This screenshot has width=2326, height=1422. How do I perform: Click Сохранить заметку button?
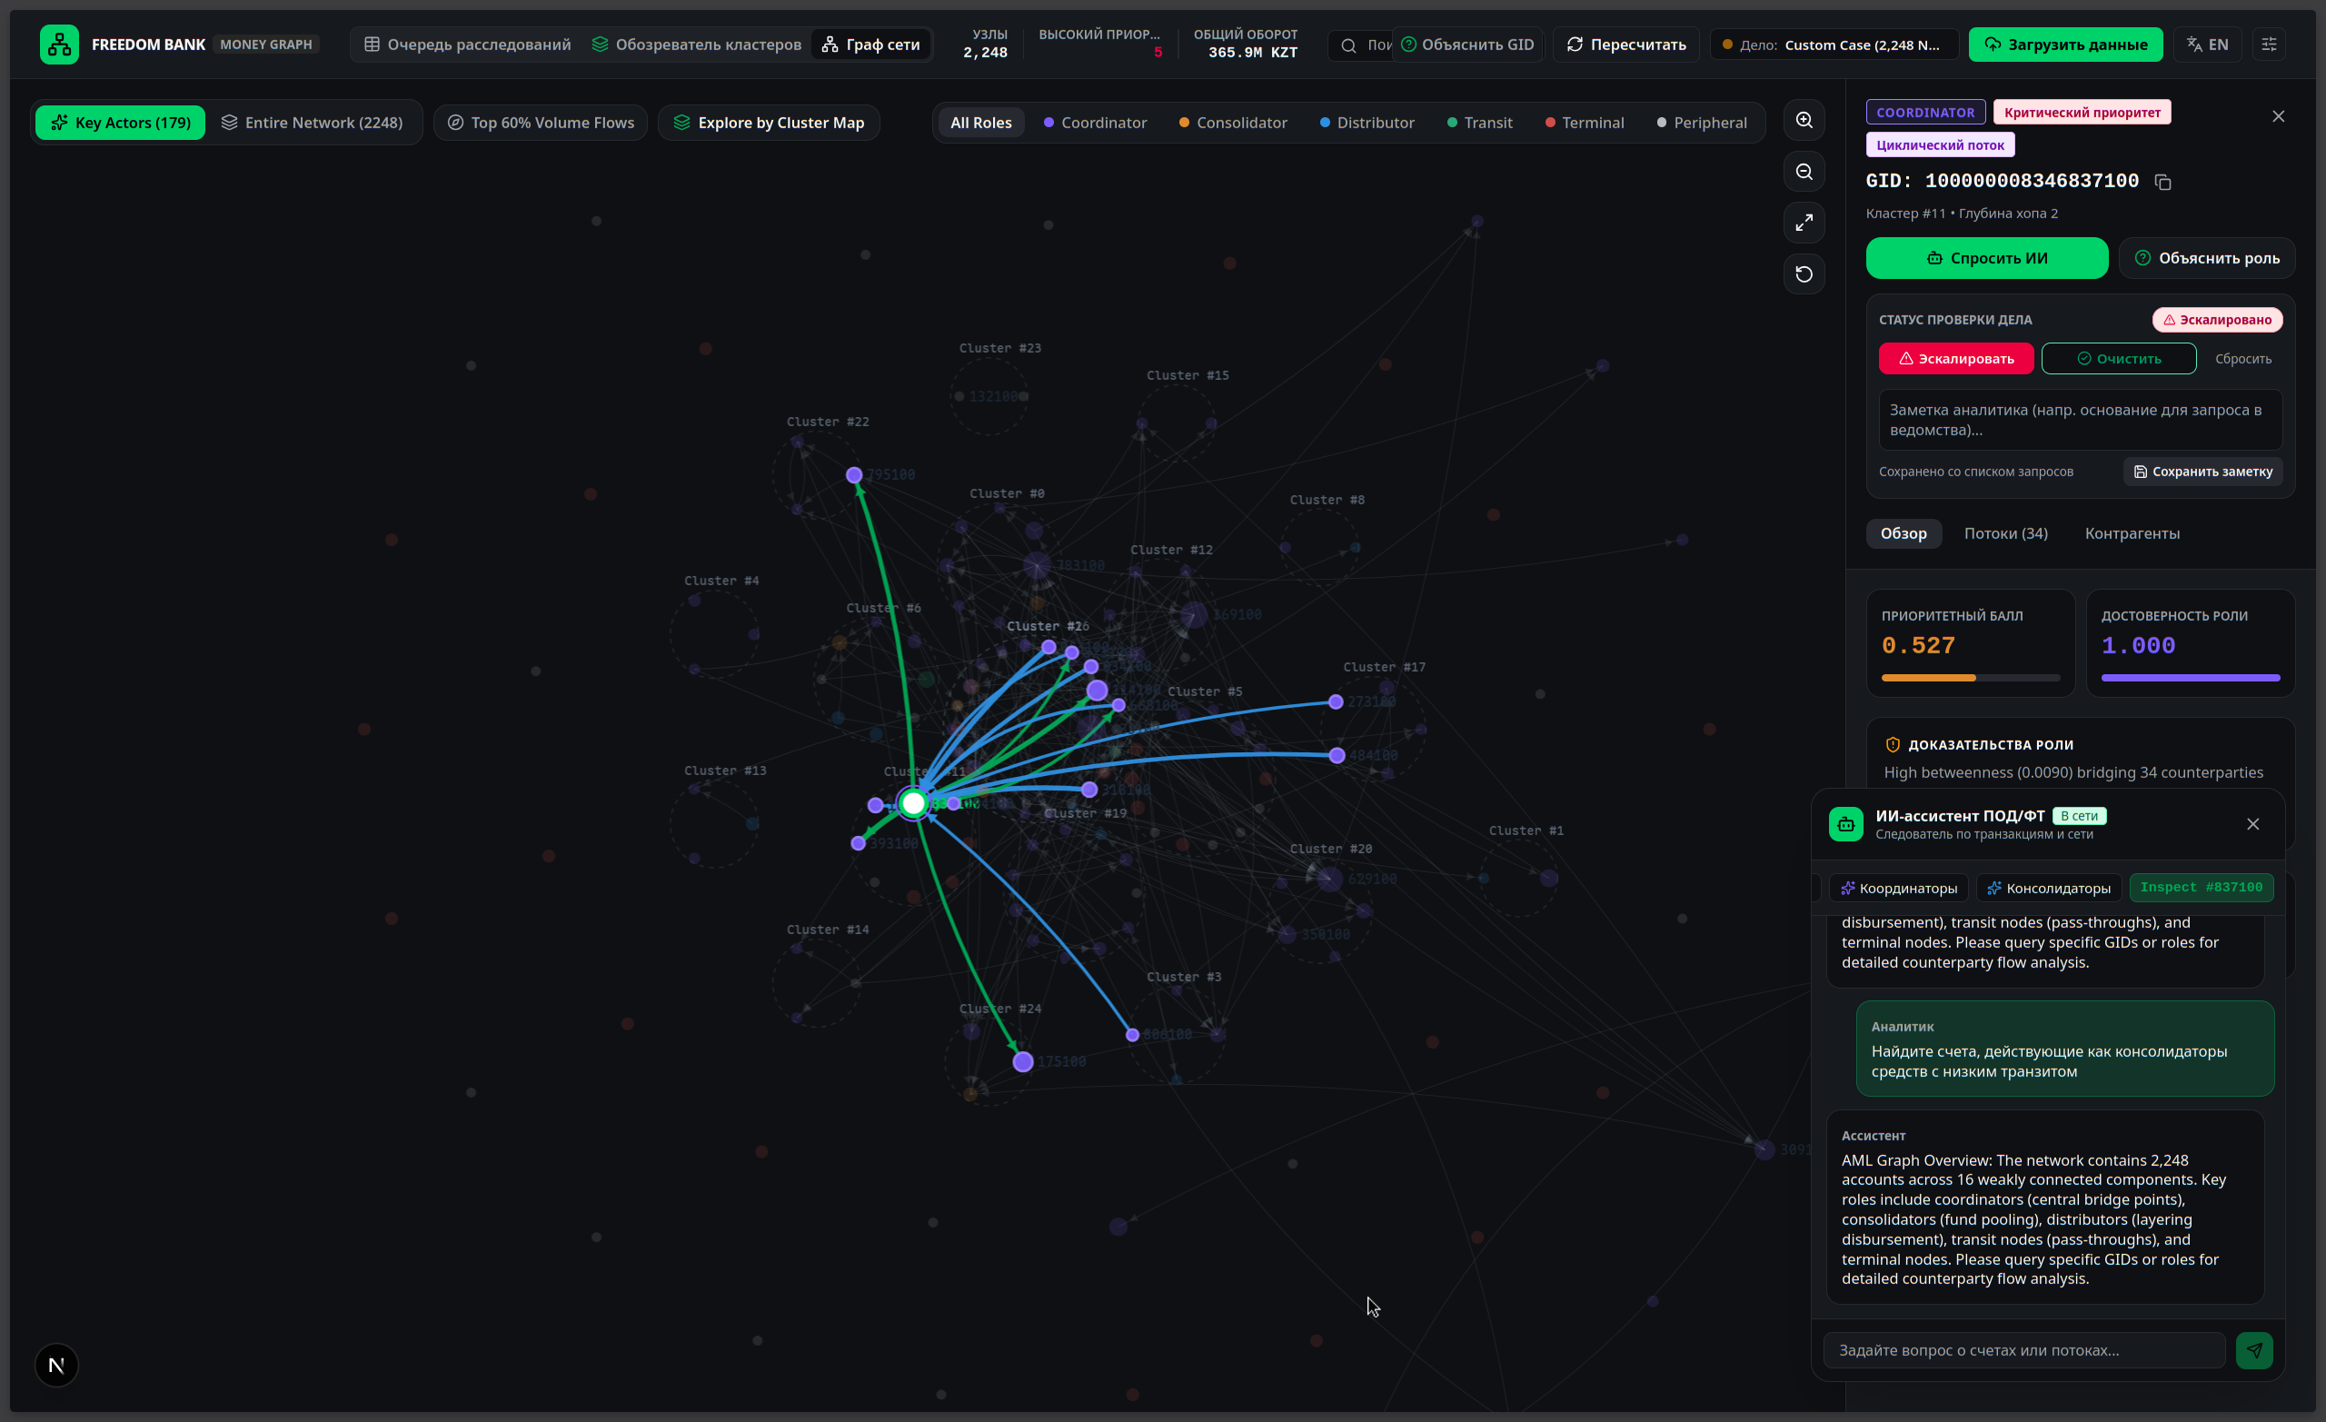pos(2202,472)
